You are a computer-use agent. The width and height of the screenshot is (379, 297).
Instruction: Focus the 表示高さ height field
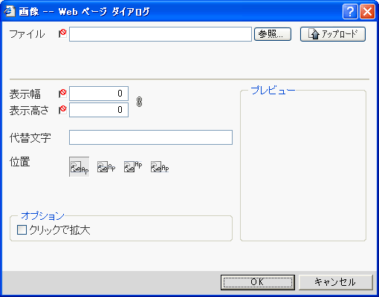pos(99,110)
